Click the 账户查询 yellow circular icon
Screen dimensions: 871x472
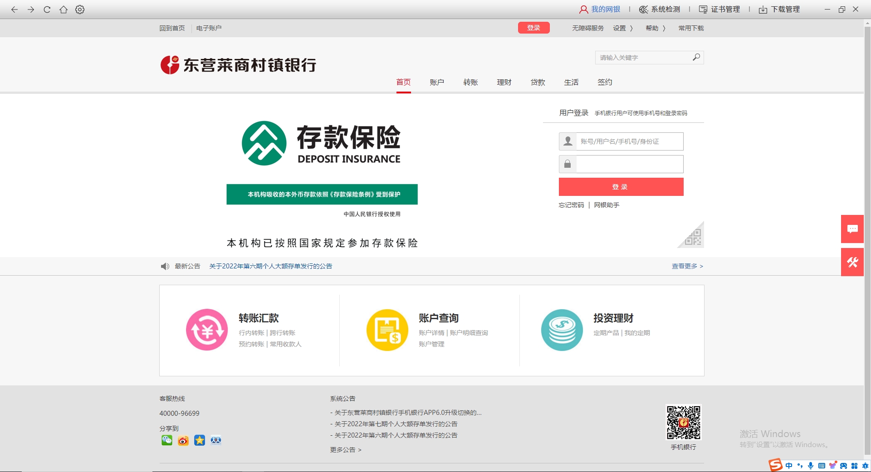pyautogui.click(x=387, y=330)
